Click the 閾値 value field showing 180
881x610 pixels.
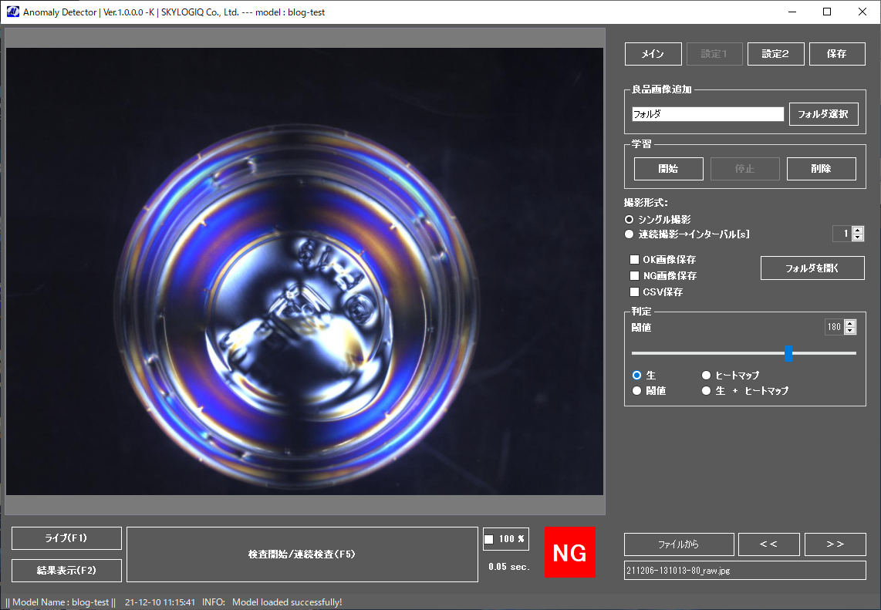(835, 327)
